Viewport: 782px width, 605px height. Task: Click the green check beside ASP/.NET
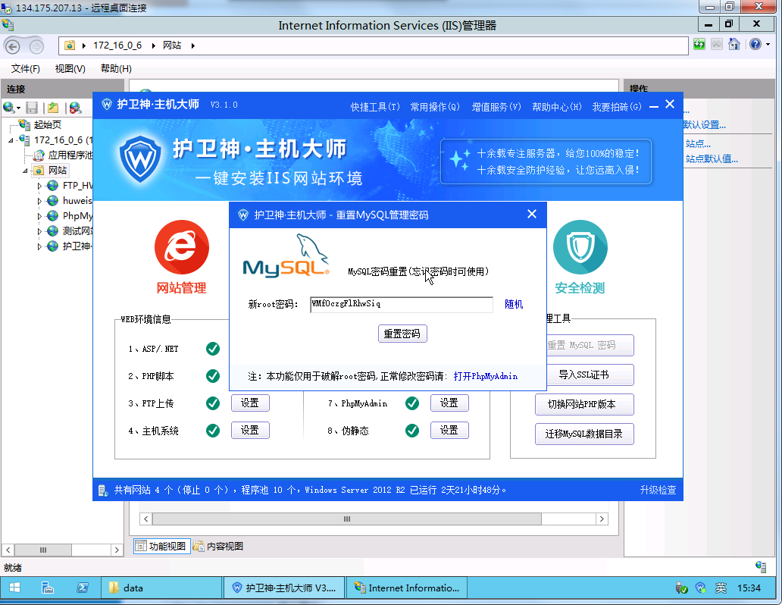click(x=213, y=349)
